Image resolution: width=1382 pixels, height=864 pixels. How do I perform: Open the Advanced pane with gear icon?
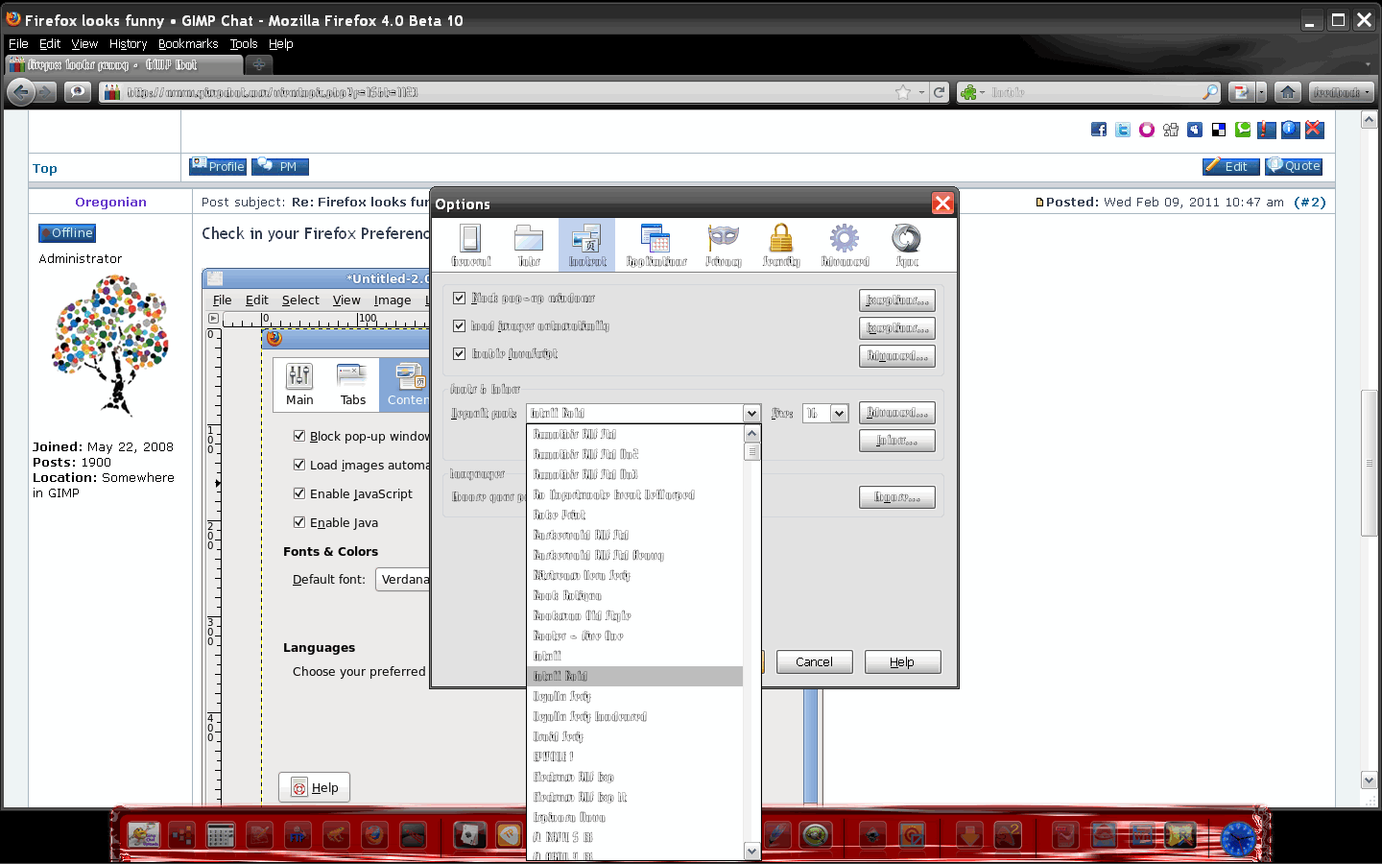point(845,246)
